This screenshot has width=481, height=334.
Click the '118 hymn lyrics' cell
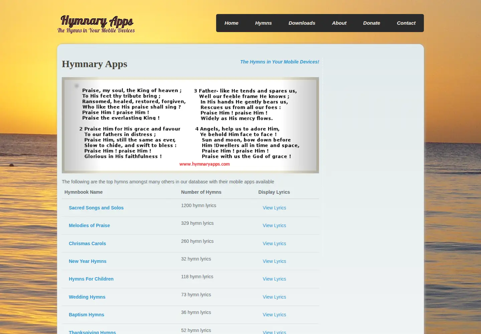point(197,277)
